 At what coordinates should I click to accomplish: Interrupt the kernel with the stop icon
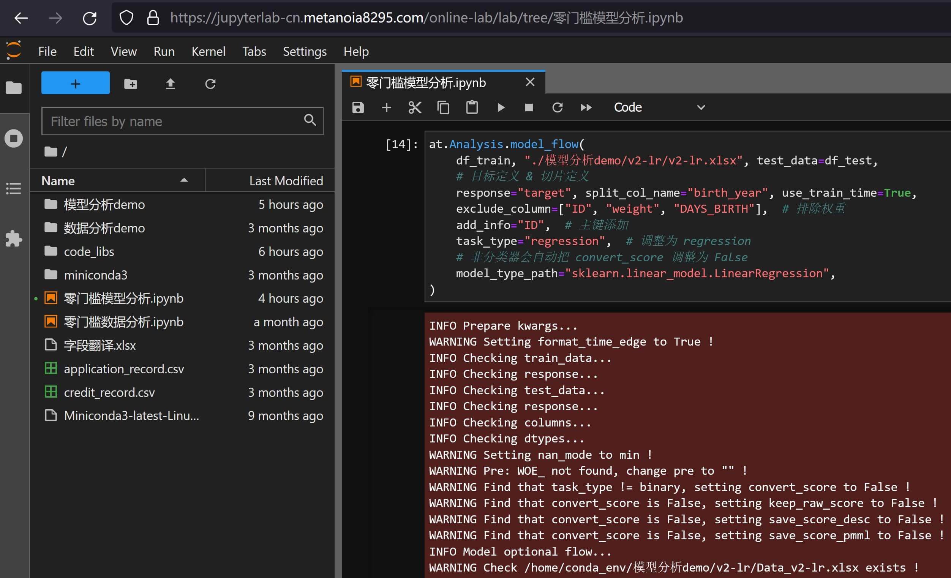click(x=529, y=107)
